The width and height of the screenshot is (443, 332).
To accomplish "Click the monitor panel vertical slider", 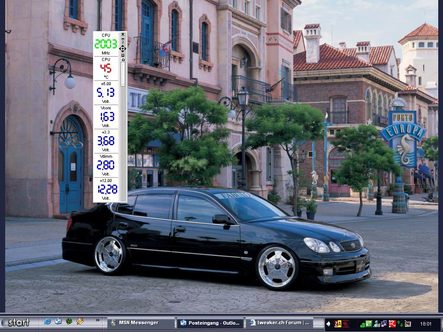I will [x=123, y=73].
